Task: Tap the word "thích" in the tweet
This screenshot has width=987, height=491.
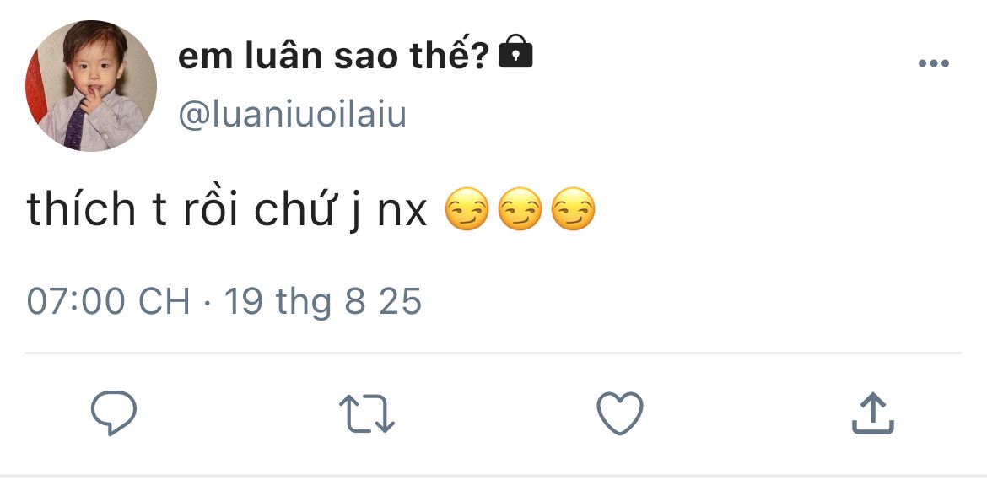Action: pos(81,209)
